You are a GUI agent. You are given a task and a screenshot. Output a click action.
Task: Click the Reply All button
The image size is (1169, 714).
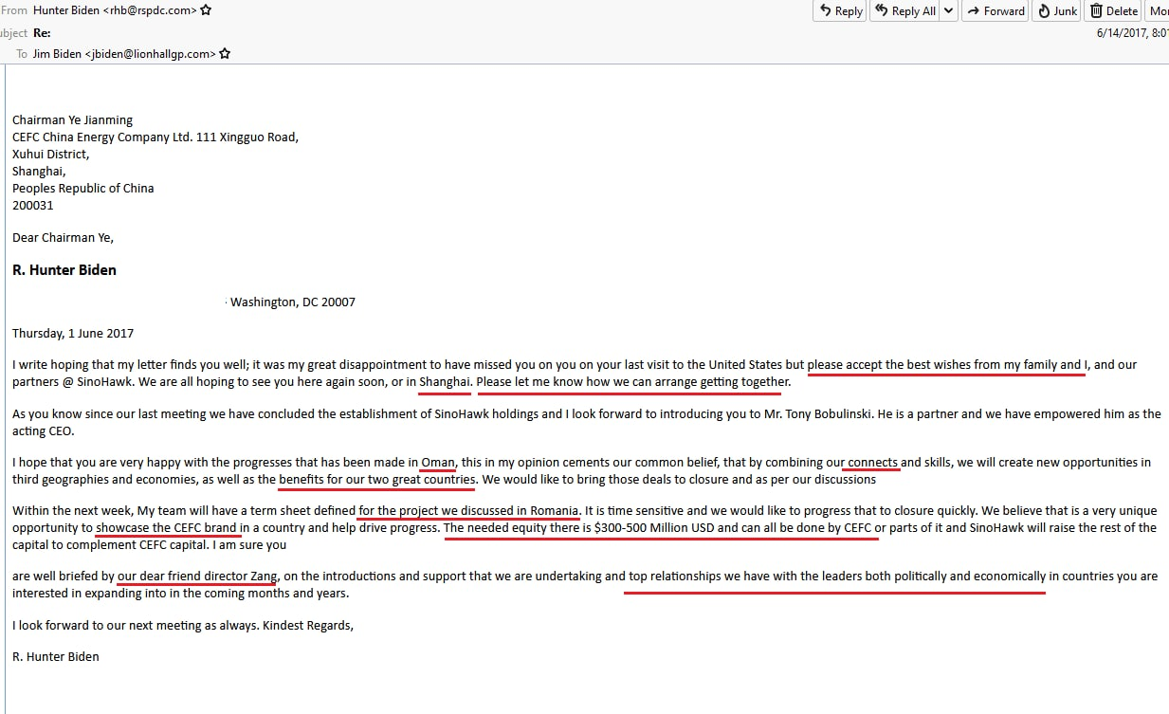pyautogui.click(x=904, y=10)
